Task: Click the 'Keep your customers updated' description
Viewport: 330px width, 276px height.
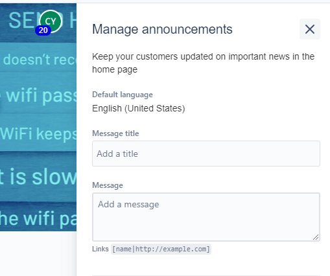Action: [x=203, y=63]
